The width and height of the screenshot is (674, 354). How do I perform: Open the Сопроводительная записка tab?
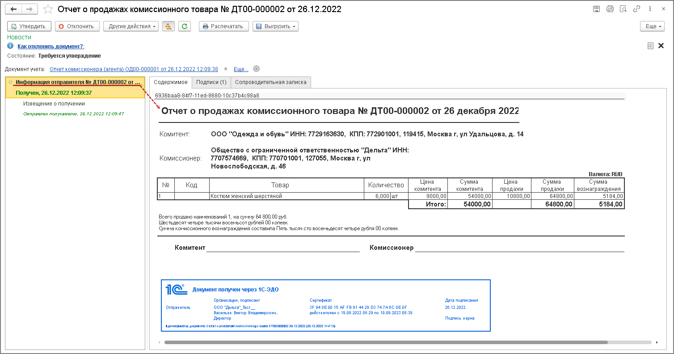[x=271, y=82]
